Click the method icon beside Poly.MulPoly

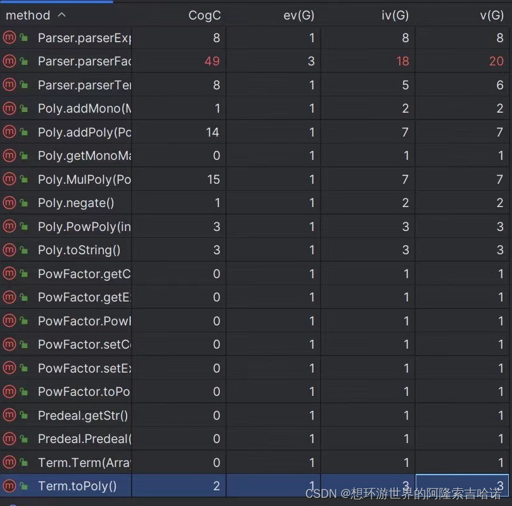pos(9,179)
